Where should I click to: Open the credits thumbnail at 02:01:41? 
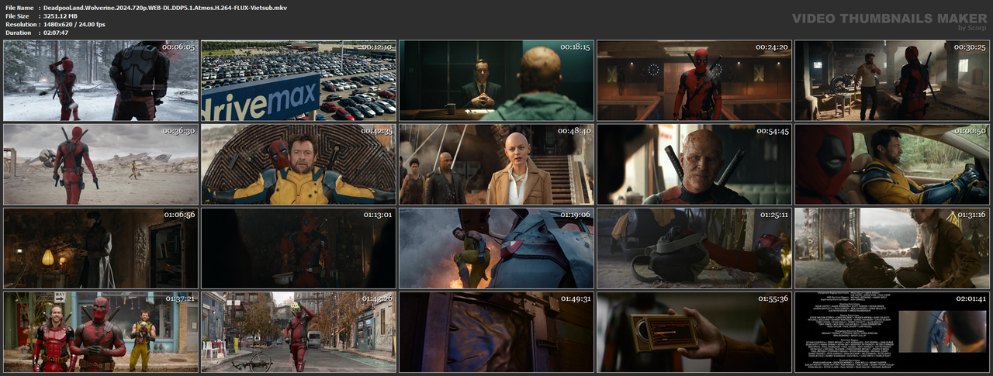tap(892, 332)
